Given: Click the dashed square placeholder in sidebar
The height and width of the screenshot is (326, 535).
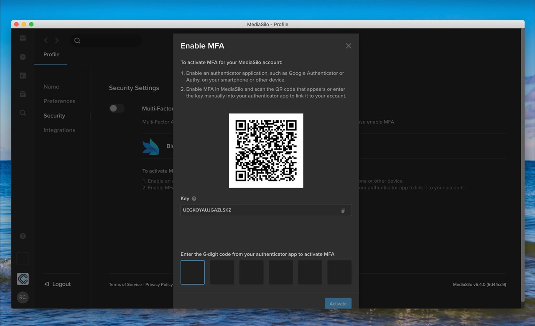Looking at the screenshot, I should pyautogui.click(x=23, y=259).
